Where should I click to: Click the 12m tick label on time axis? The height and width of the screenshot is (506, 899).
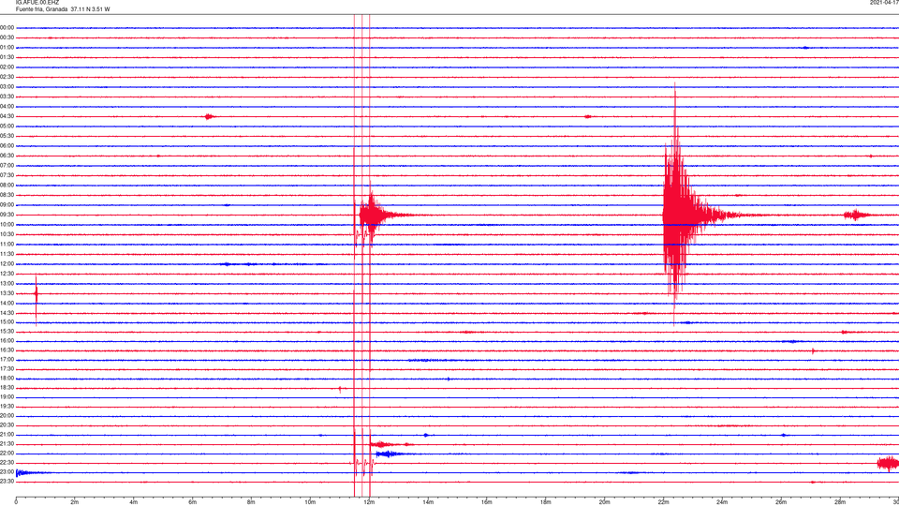coord(369,502)
